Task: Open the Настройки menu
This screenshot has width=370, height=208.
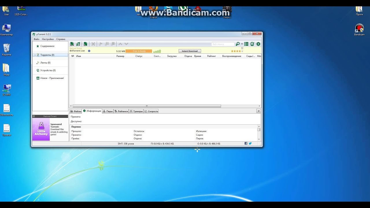Action: coord(48,39)
